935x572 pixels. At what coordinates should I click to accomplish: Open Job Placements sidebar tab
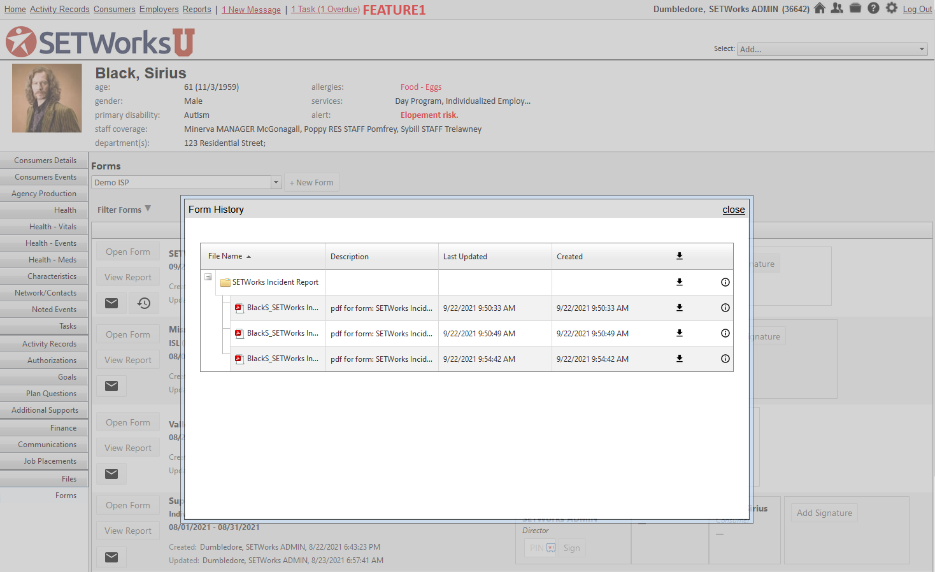(44, 461)
